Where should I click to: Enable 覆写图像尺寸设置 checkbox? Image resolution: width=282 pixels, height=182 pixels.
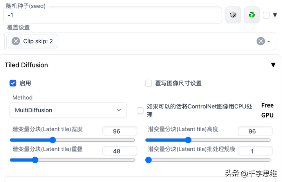coord(148,83)
